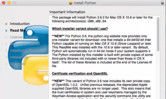
Task: Click the 'Important Information' heading
Action: (67, 12)
